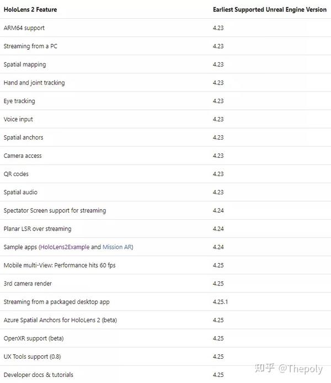Click the Mobile multi-View performance row

(60, 265)
